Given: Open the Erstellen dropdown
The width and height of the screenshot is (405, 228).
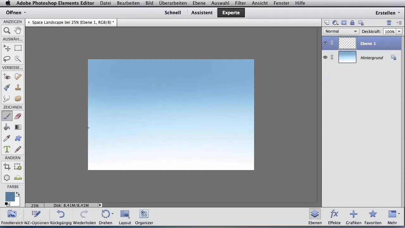Looking at the screenshot, I should 388,13.
